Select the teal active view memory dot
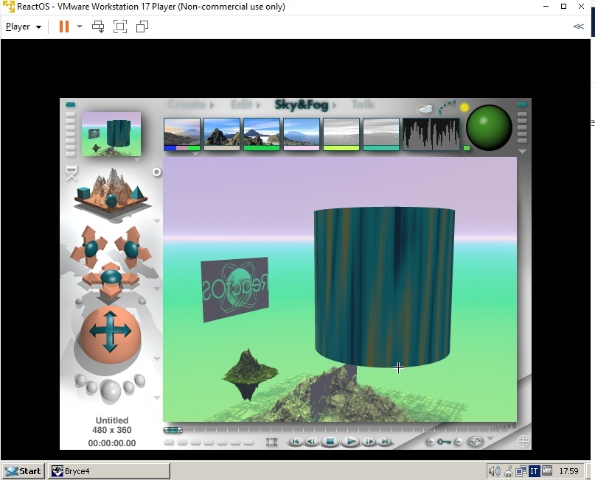This screenshot has width=595, height=480. click(71, 105)
